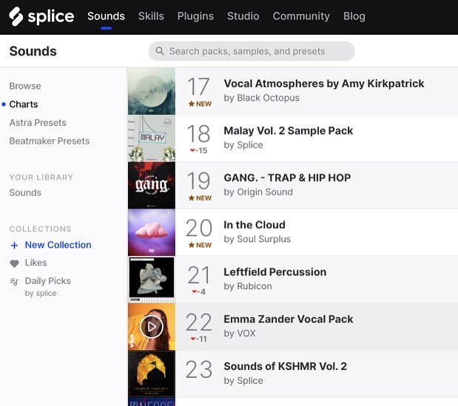Open the Malay Vol. 2 cover thumbnail
Image resolution: width=458 pixels, height=406 pixels.
point(152,138)
